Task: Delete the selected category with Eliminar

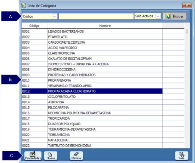Action: 76,156
